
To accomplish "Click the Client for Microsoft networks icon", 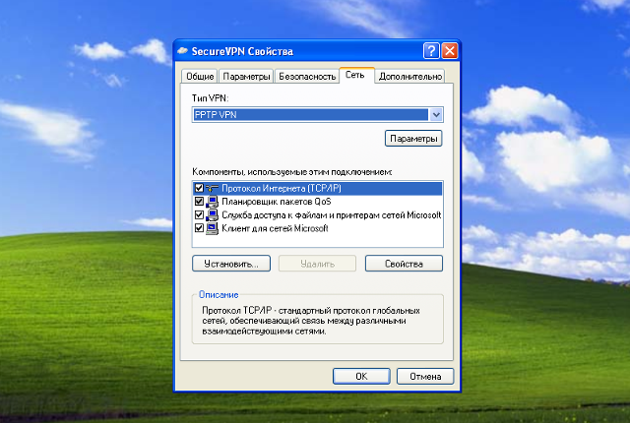I will point(212,228).
